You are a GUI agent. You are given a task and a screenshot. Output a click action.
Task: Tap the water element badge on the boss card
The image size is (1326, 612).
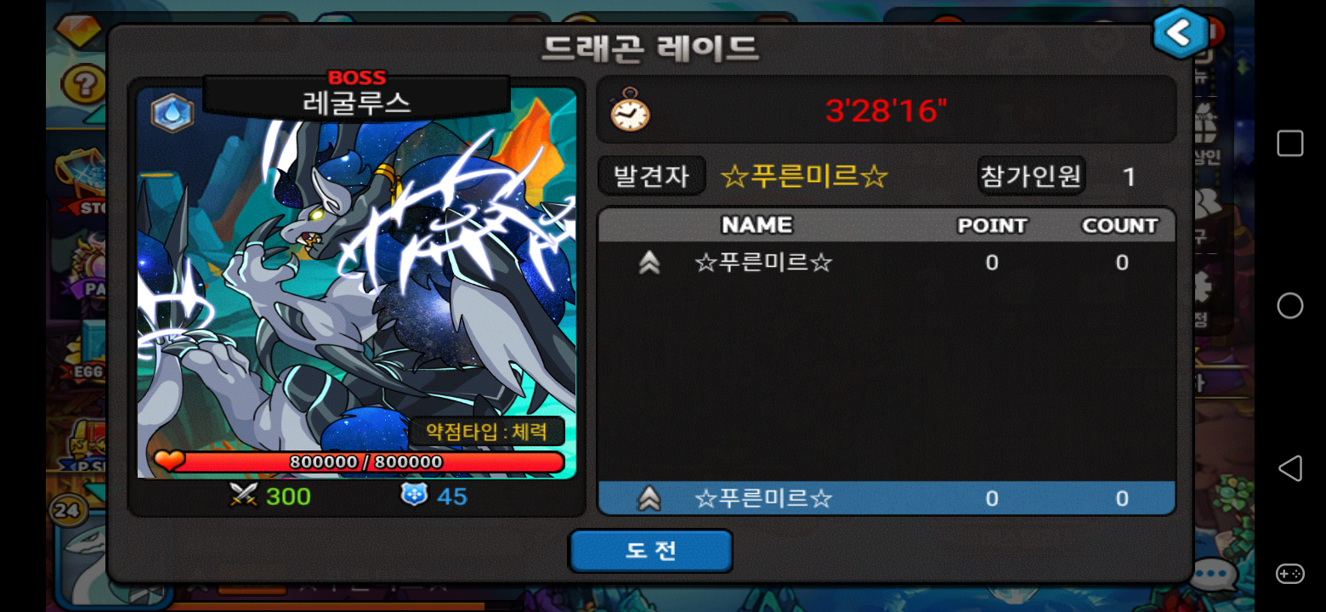173,113
